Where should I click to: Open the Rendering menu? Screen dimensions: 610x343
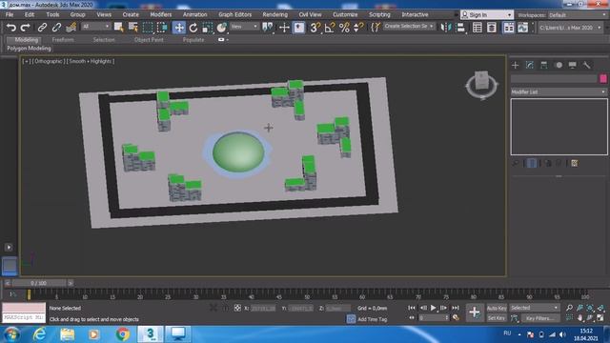coord(275,14)
